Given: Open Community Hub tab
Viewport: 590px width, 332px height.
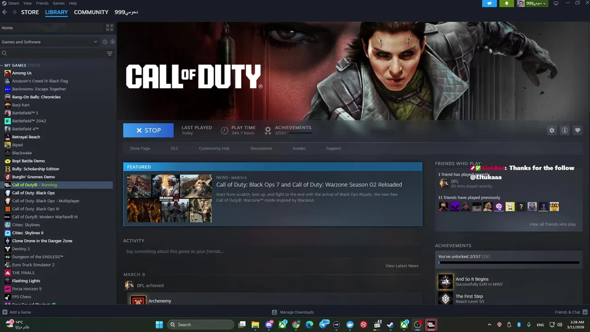Looking at the screenshot, I should point(214,148).
